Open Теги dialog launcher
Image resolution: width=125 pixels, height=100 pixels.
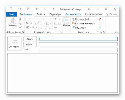pos(104,32)
